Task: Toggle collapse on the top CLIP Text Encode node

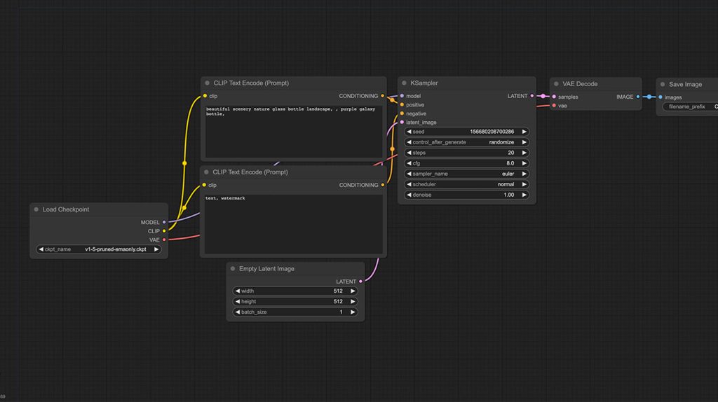Action: 208,83
